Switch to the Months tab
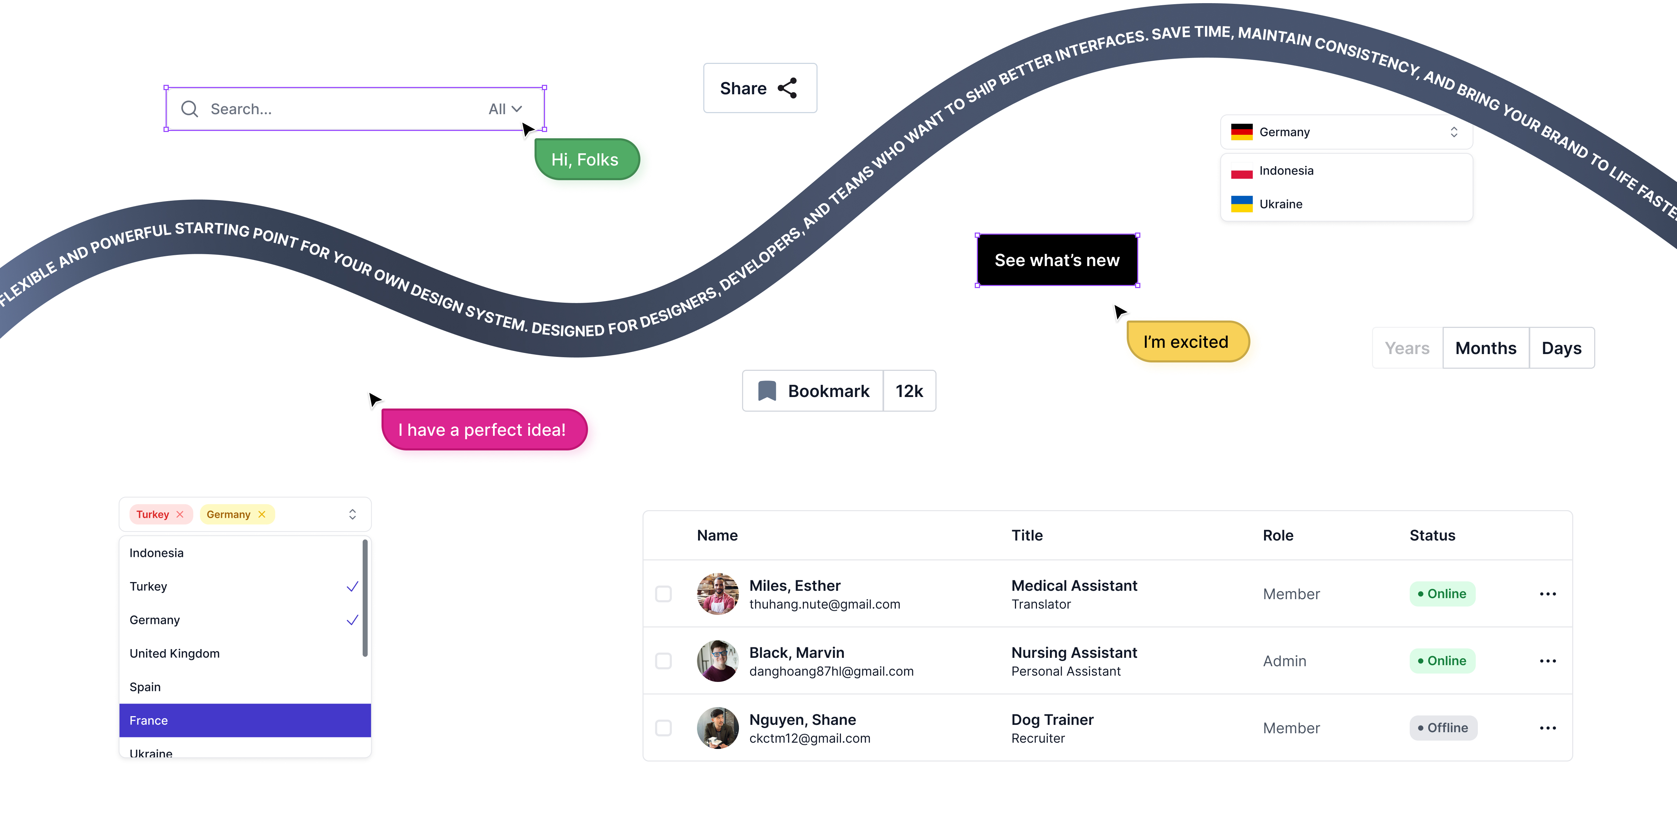The image size is (1677, 838). (1486, 348)
